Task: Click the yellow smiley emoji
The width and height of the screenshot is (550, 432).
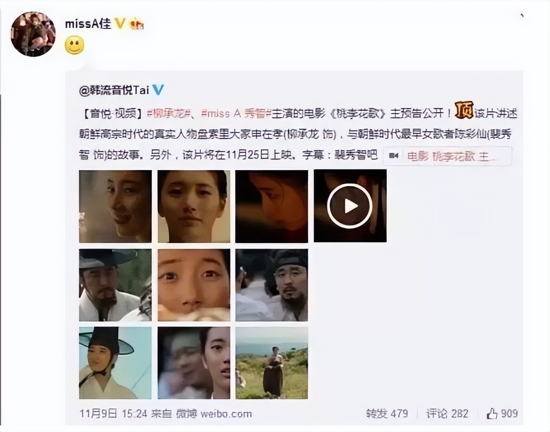Action: pos(74,45)
